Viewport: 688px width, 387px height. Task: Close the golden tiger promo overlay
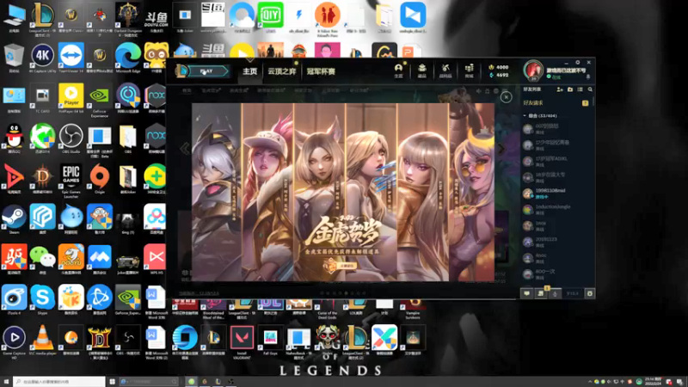506,97
